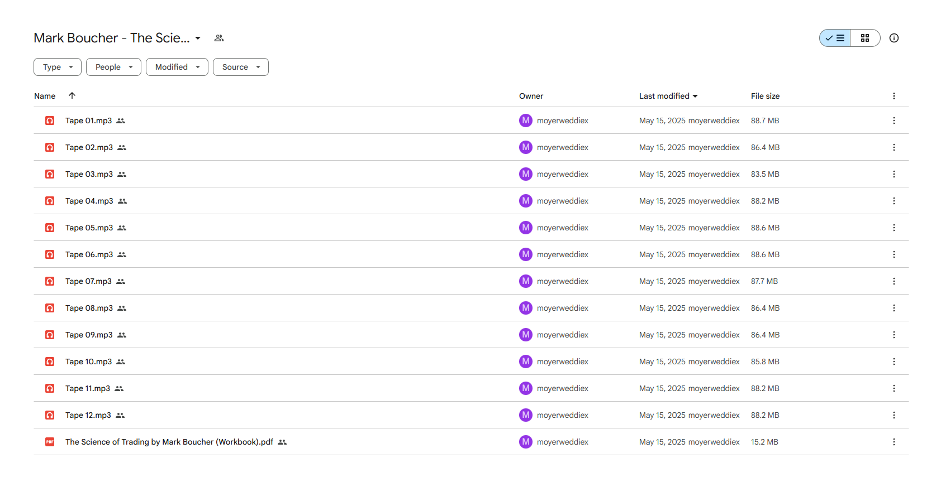This screenshot has width=941, height=482.
Task: Click the audio file icon for Tape 09.mp3
Action: coord(50,335)
